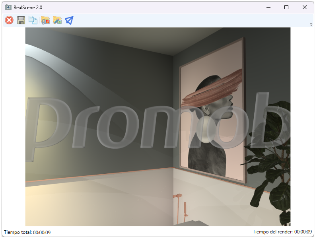The width and height of the screenshot is (315, 239).
Task: Minimize the RealScene 2.0 window
Action: (268, 7)
